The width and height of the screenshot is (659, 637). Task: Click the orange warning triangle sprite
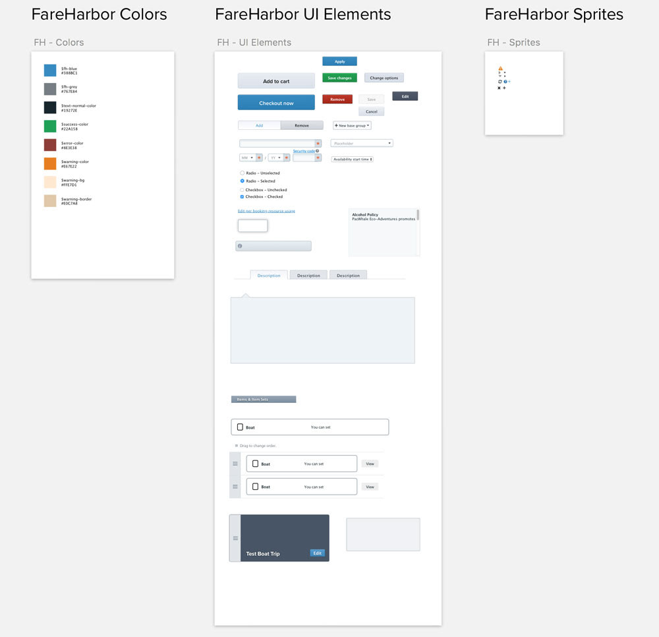pos(501,68)
